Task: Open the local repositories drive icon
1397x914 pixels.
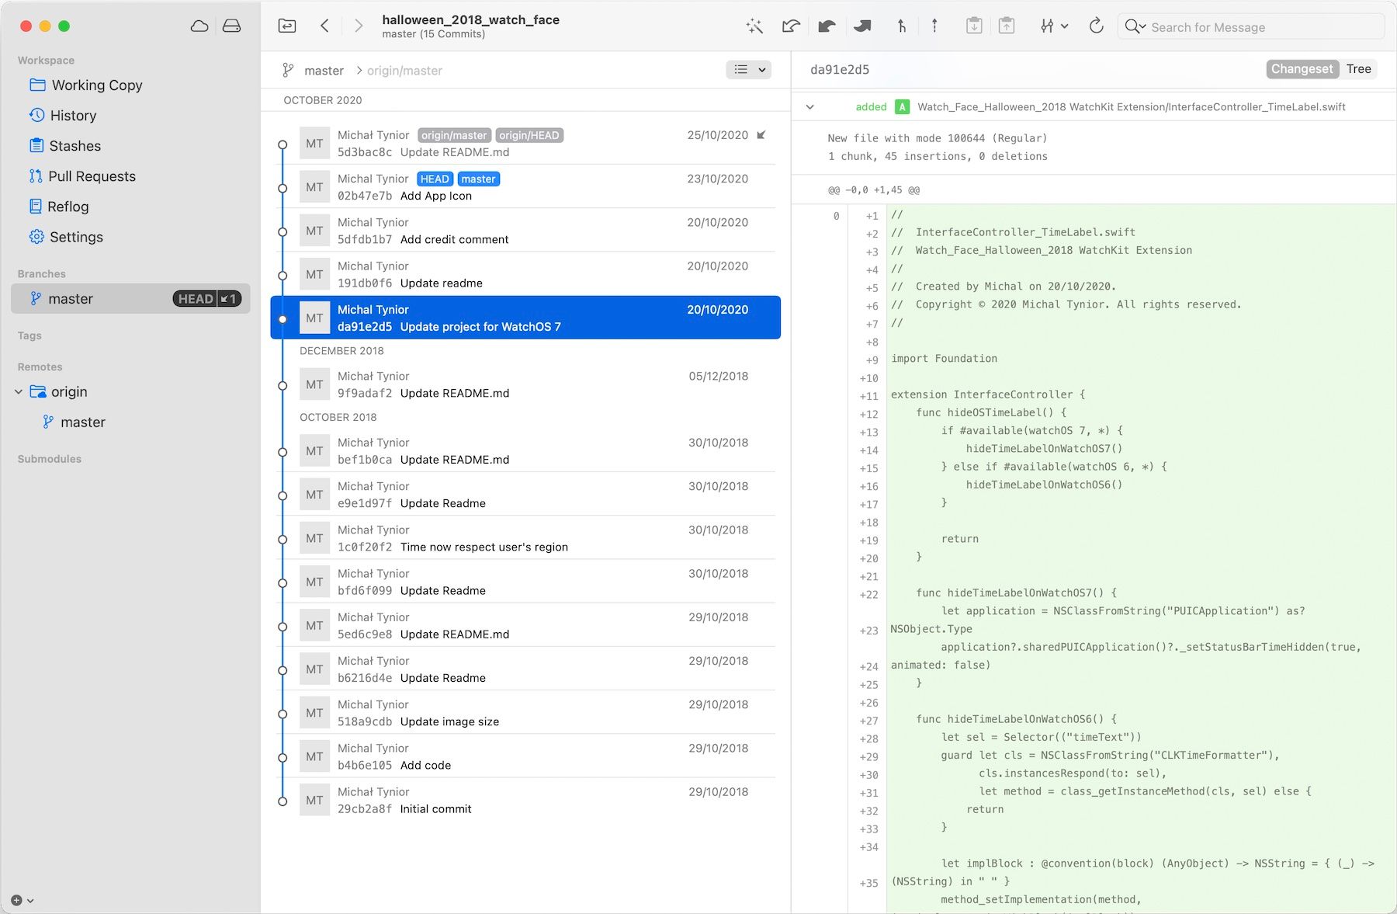Action: pyautogui.click(x=231, y=26)
